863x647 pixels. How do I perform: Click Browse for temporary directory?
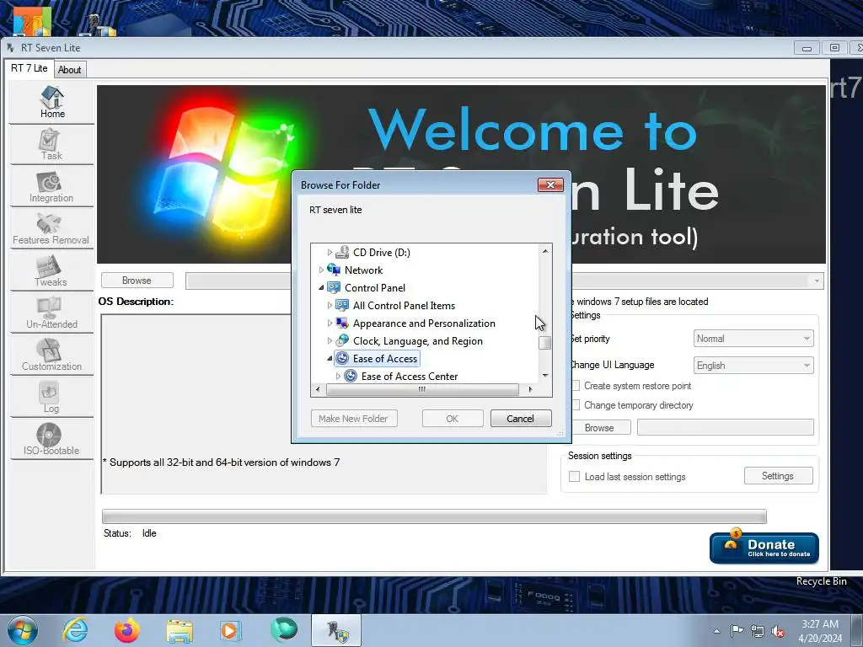(x=599, y=427)
